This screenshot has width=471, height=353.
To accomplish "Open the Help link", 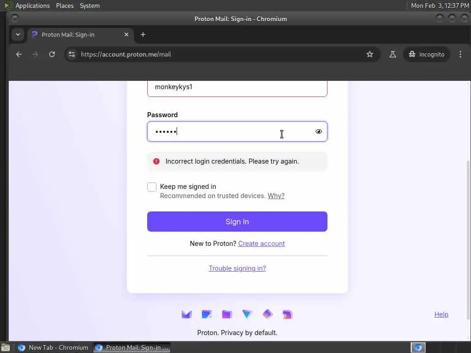I will click(441, 314).
